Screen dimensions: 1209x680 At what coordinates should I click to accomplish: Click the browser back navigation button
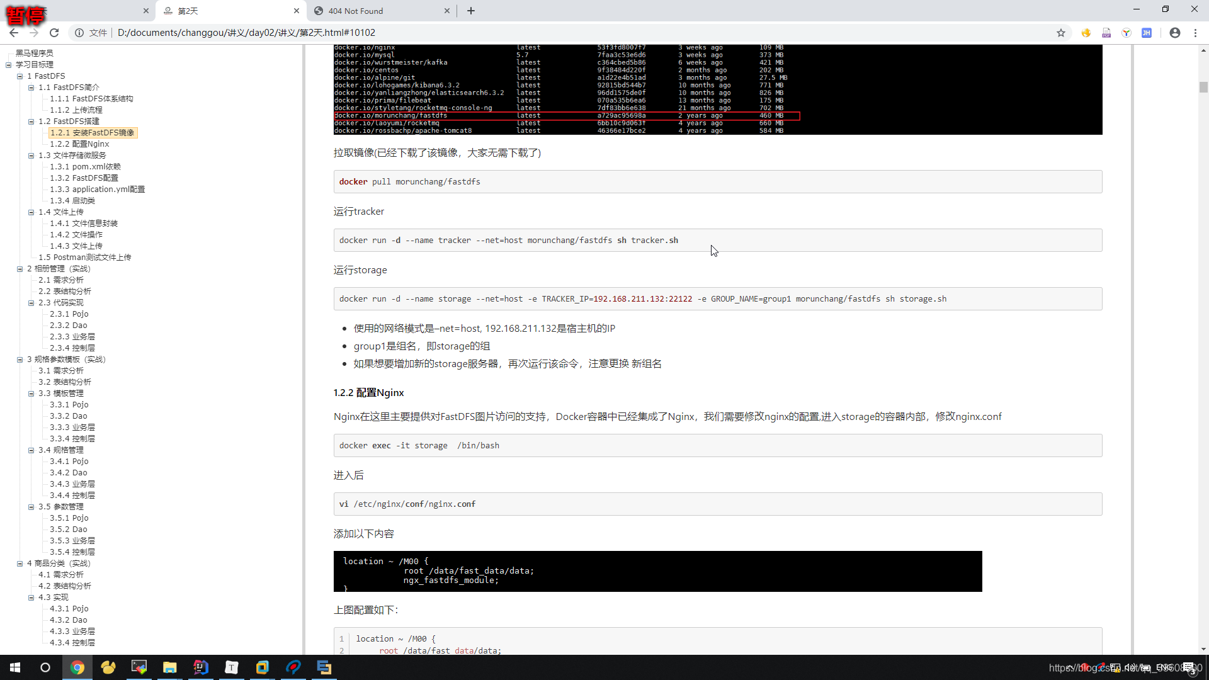click(x=14, y=32)
